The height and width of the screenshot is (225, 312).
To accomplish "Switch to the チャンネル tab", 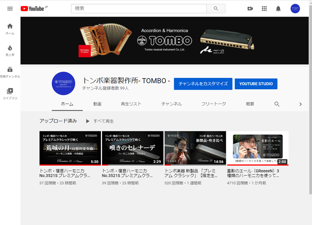I will coord(171,104).
